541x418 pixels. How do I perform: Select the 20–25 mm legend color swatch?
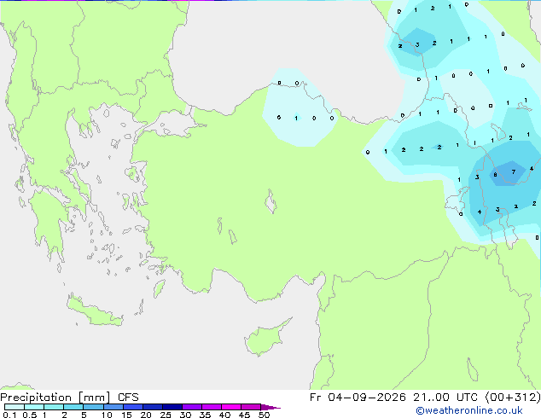152,407
